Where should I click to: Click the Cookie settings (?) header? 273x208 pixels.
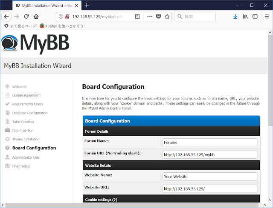[171, 199]
